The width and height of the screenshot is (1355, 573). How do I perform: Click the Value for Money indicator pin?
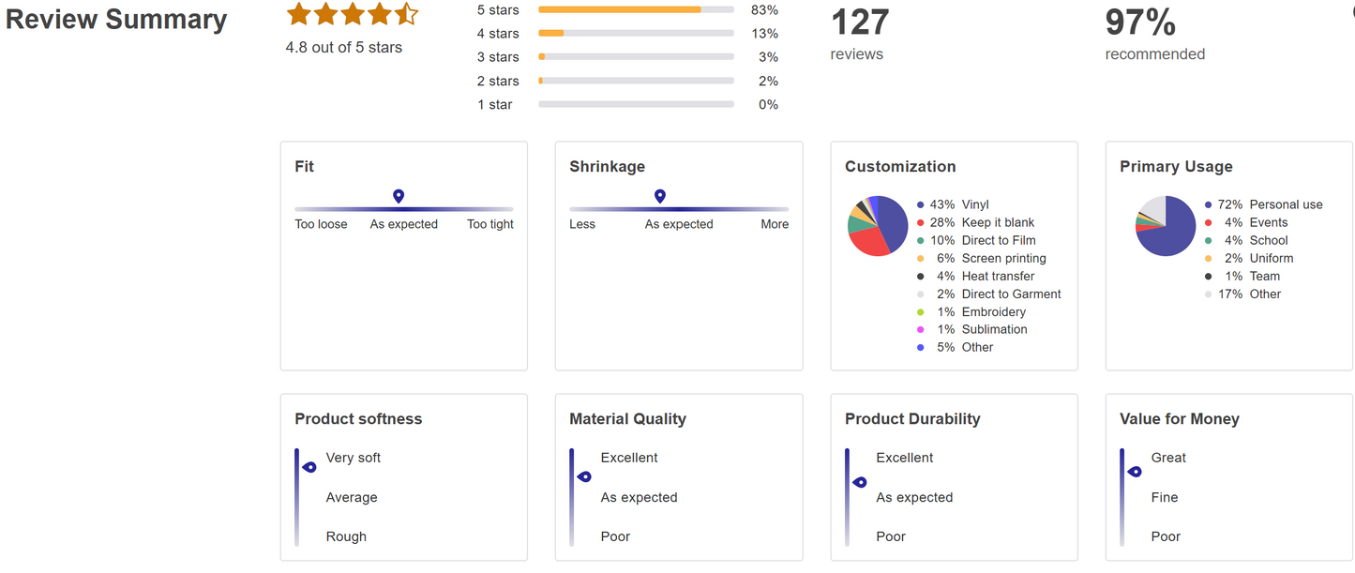pos(1135,471)
